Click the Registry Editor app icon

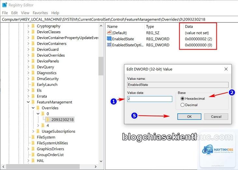(5, 5)
